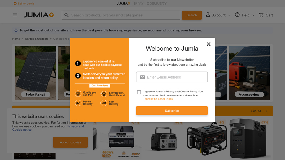Click the orange Search button
This screenshot has width=285, height=160.
[x=192, y=15]
